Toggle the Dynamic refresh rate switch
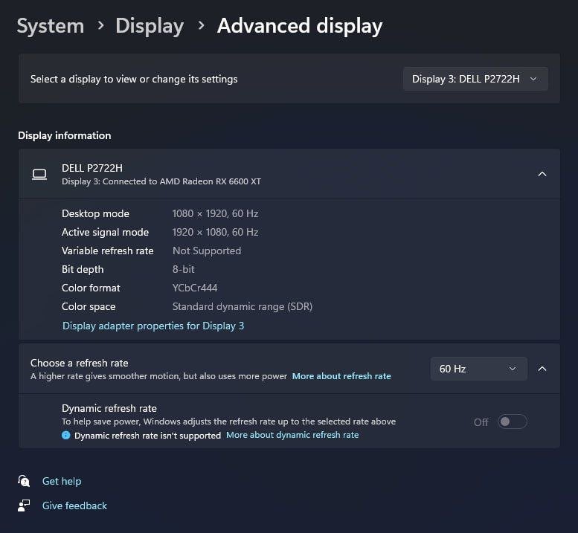The width and height of the screenshot is (578, 533). click(x=513, y=421)
